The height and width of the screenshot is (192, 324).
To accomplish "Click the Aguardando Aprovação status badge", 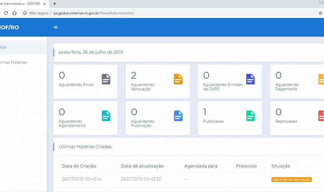I will pyautogui.click(x=291, y=179).
